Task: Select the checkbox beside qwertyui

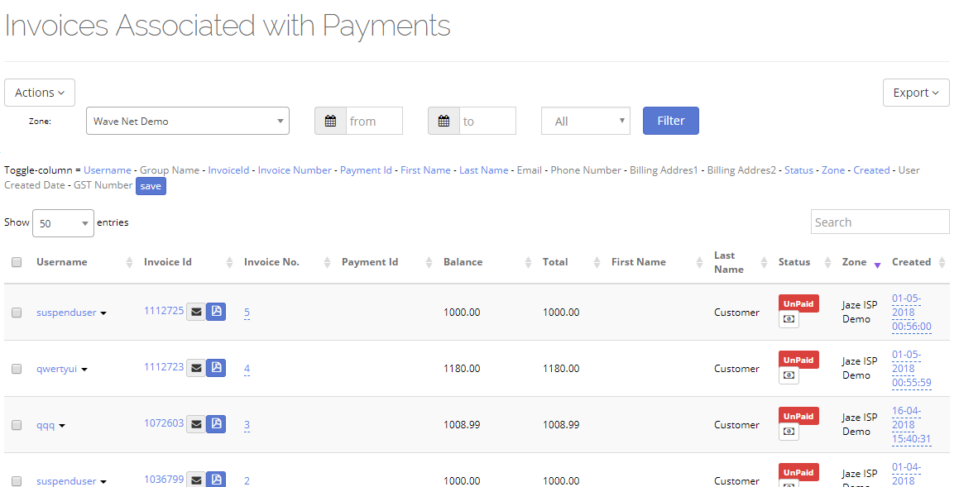Action: click(16, 368)
